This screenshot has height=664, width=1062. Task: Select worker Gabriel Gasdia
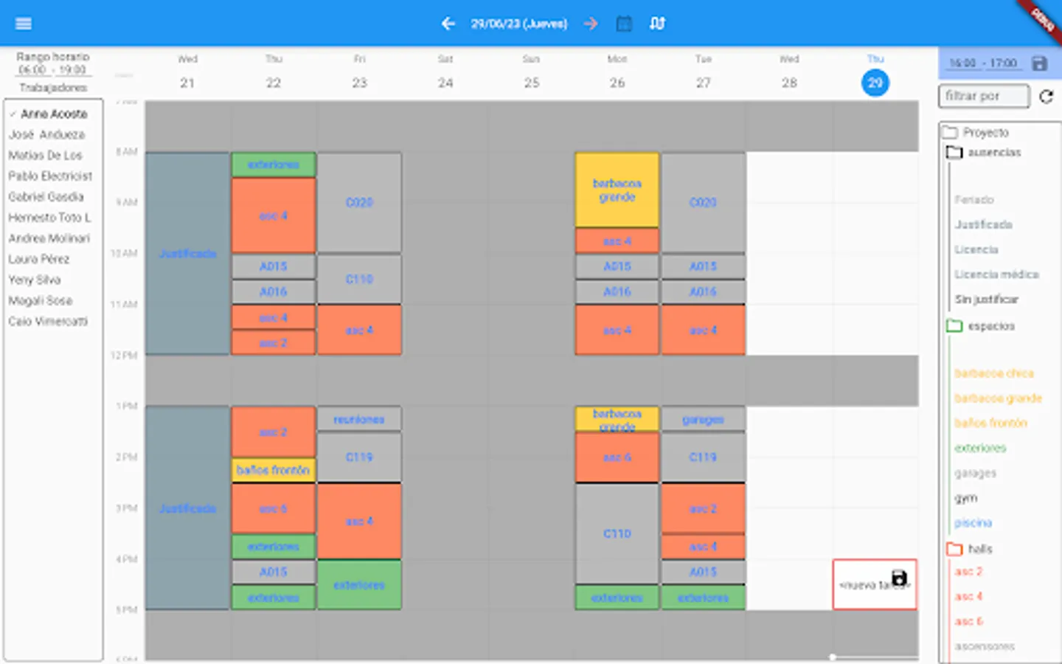[x=46, y=196]
